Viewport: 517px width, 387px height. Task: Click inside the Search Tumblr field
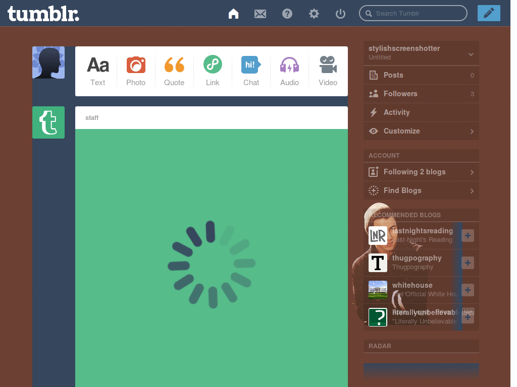413,13
